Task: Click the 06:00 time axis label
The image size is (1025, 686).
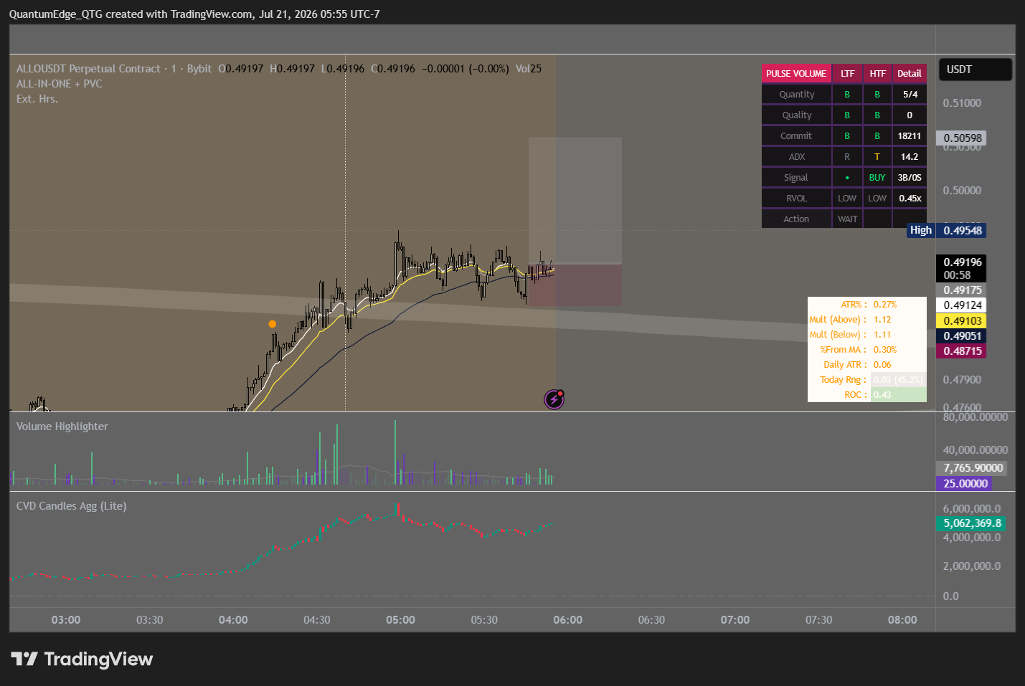Action: click(x=567, y=620)
